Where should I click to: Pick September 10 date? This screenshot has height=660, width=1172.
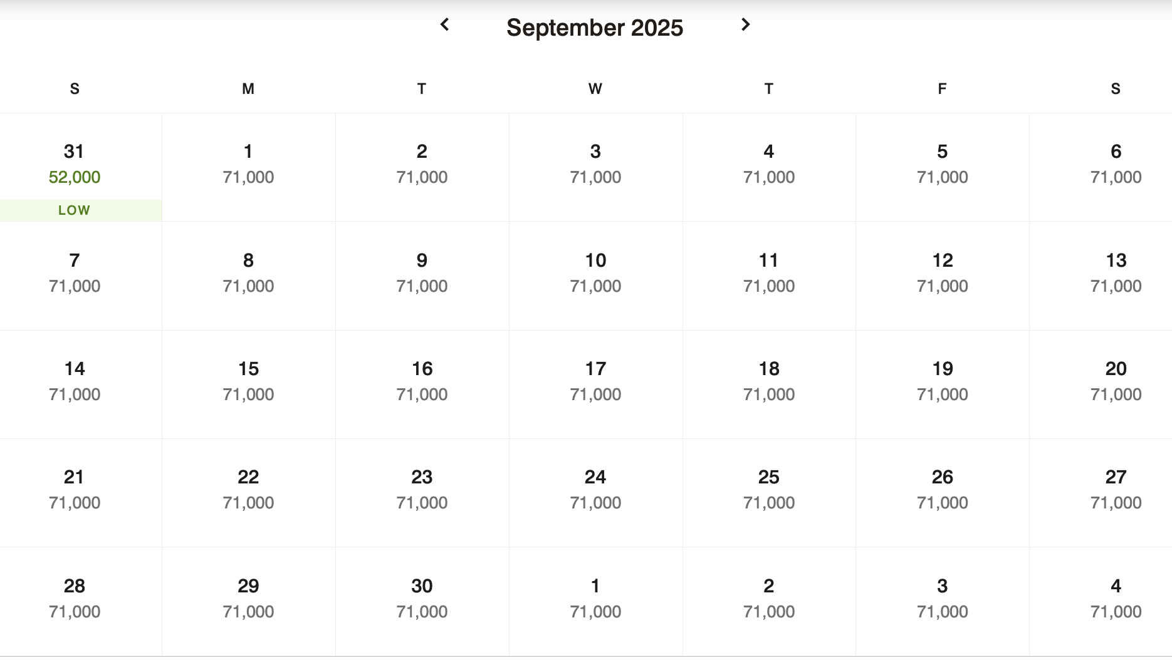click(x=595, y=273)
